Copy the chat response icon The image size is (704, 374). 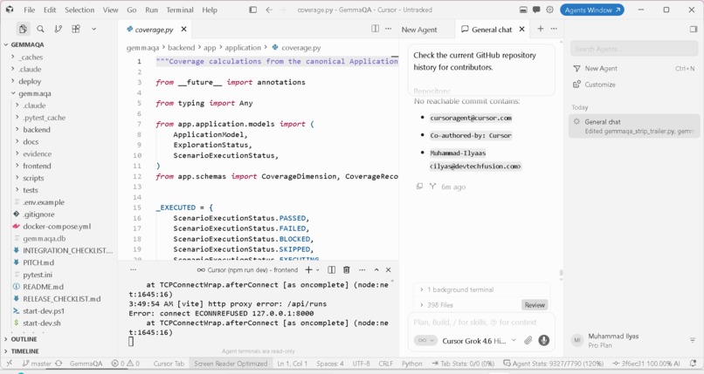[419, 187]
